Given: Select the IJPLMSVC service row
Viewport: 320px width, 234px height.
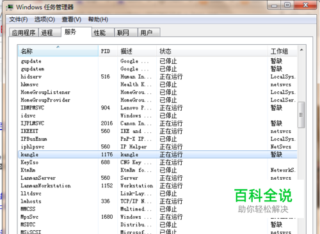Looking at the screenshot, I should pos(157,123).
